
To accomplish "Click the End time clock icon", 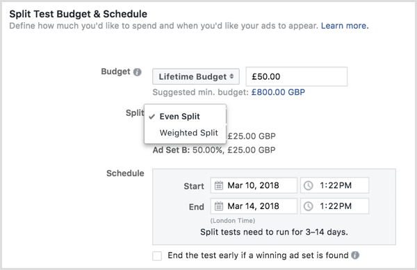I will coord(308,206).
